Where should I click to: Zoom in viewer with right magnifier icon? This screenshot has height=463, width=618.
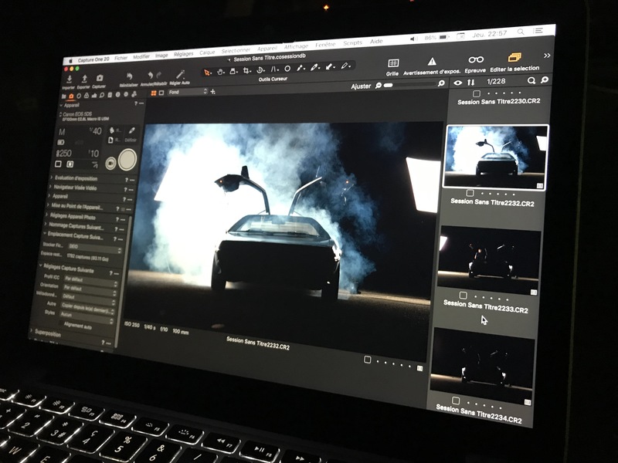coord(441,83)
